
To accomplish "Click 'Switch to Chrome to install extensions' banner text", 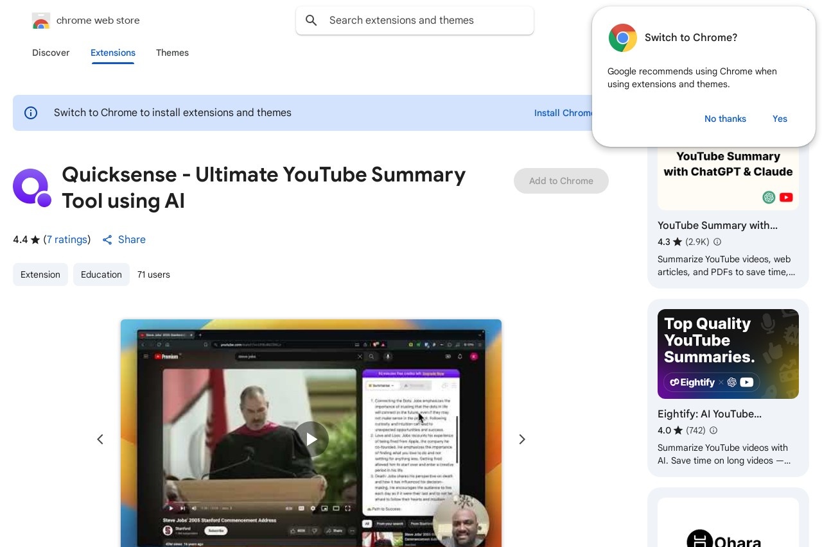I will tap(173, 113).
